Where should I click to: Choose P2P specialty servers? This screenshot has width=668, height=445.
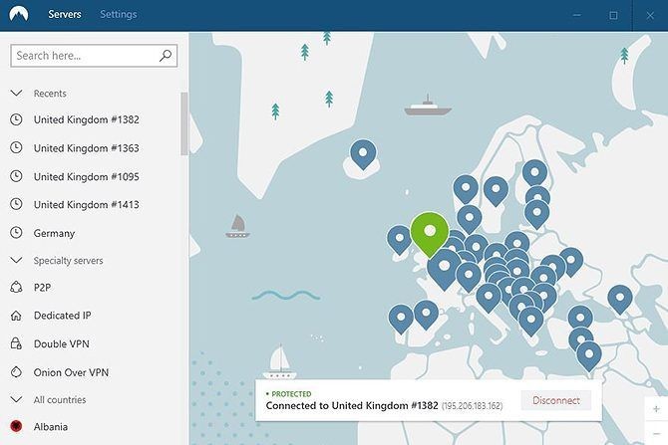(42, 288)
